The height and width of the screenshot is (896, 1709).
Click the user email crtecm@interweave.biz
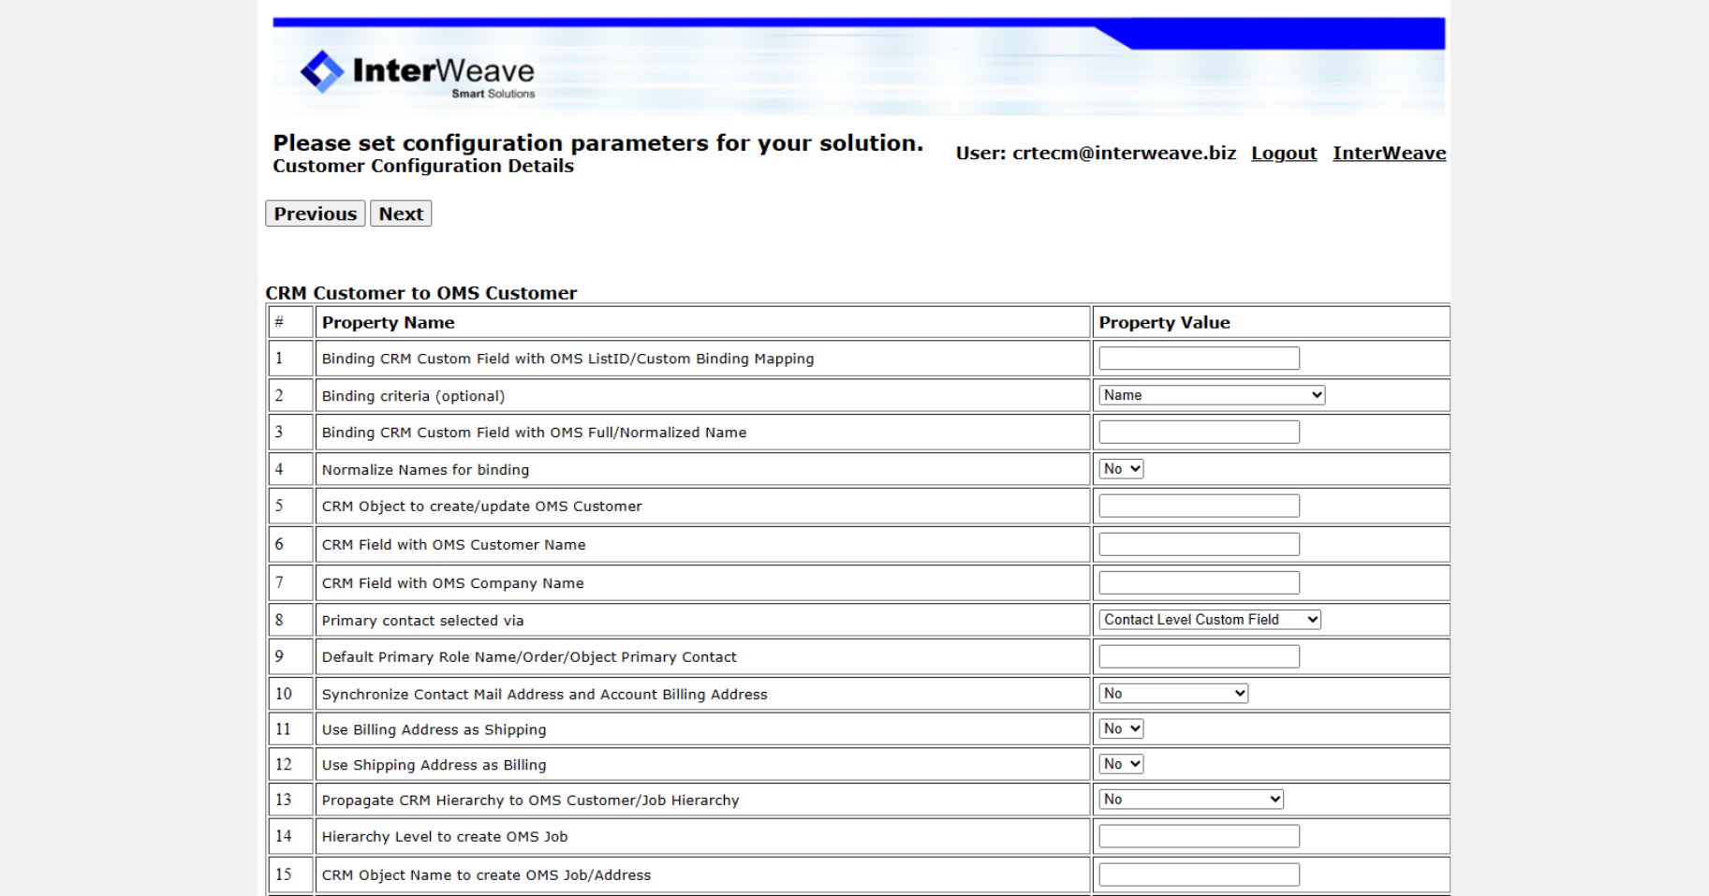pyautogui.click(x=1124, y=153)
